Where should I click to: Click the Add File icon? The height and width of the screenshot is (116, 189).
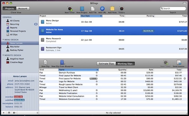(93, 9)
